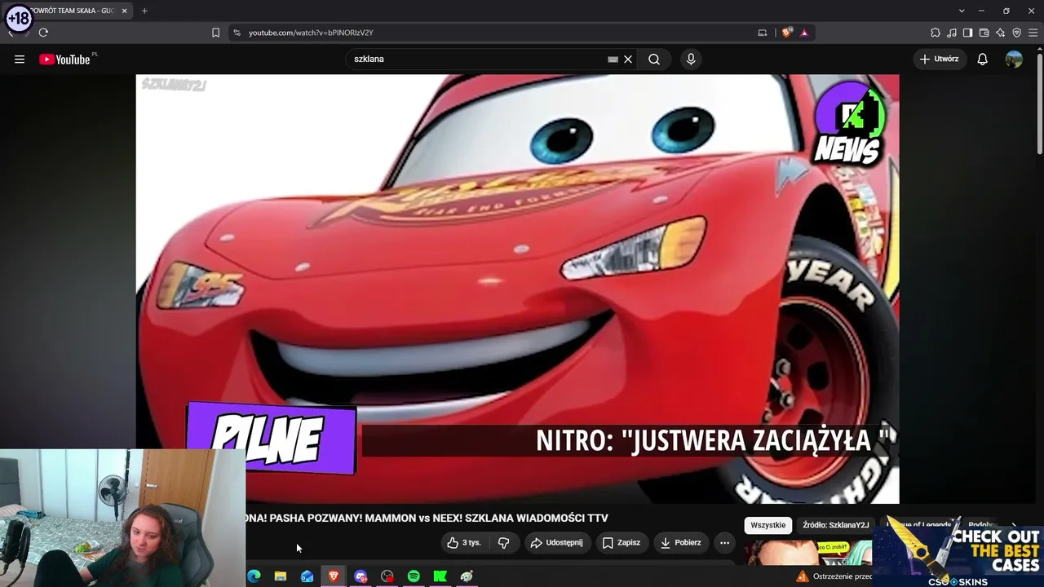The height and width of the screenshot is (587, 1044).
Task: Open the media control music-note icon
Action: [x=952, y=33]
